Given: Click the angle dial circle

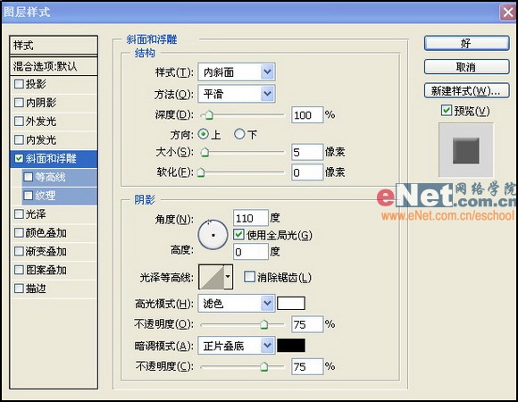Looking at the screenshot, I should (x=213, y=235).
